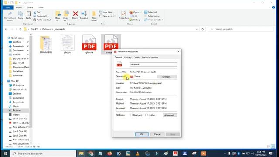Select the ghoona image thumbnail
Screen dimensions: 279x157
(68, 44)
